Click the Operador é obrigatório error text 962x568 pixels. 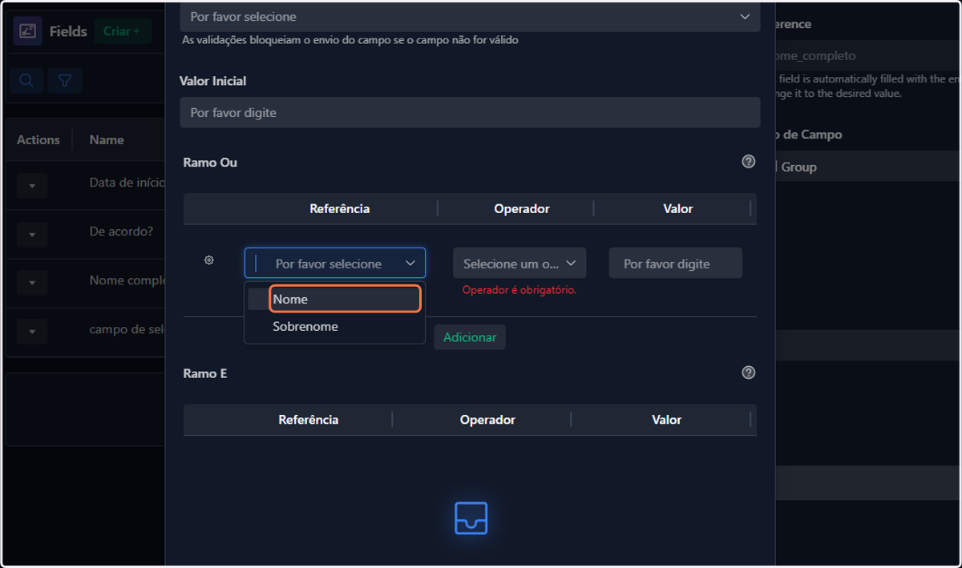[519, 290]
